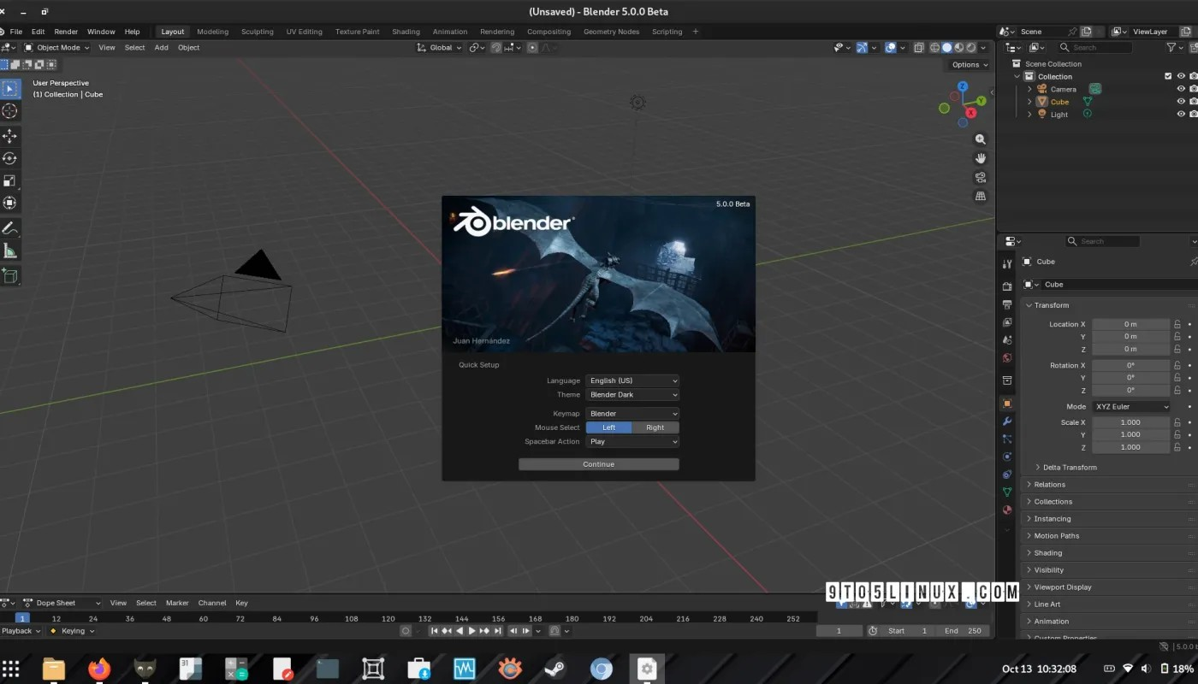Activate the Annotate tool
Viewport: 1198px width, 684px height.
pos(10,228)
